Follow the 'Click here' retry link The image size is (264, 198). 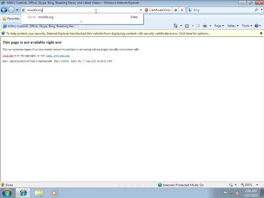click(8, 56)
